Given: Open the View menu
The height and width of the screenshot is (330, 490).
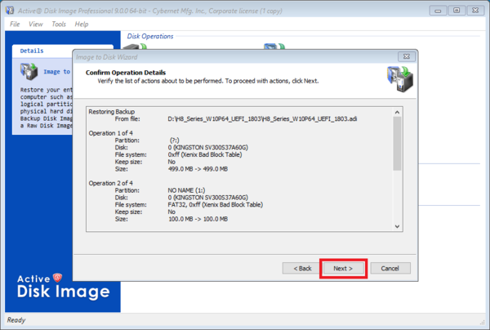Looking at the screenshot, I should click(36, 24).
